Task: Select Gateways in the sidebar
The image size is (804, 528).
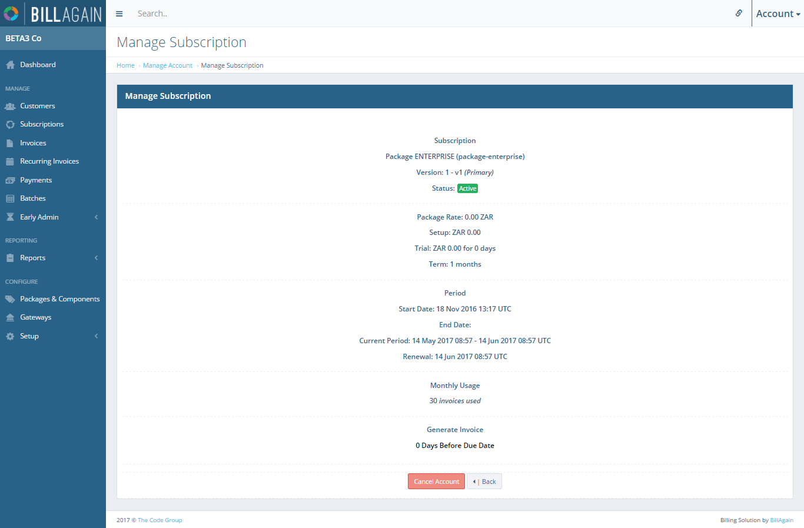Action: [36, 317]
